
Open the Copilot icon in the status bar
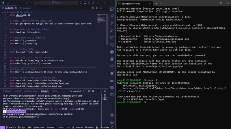[x=97, y=128]
